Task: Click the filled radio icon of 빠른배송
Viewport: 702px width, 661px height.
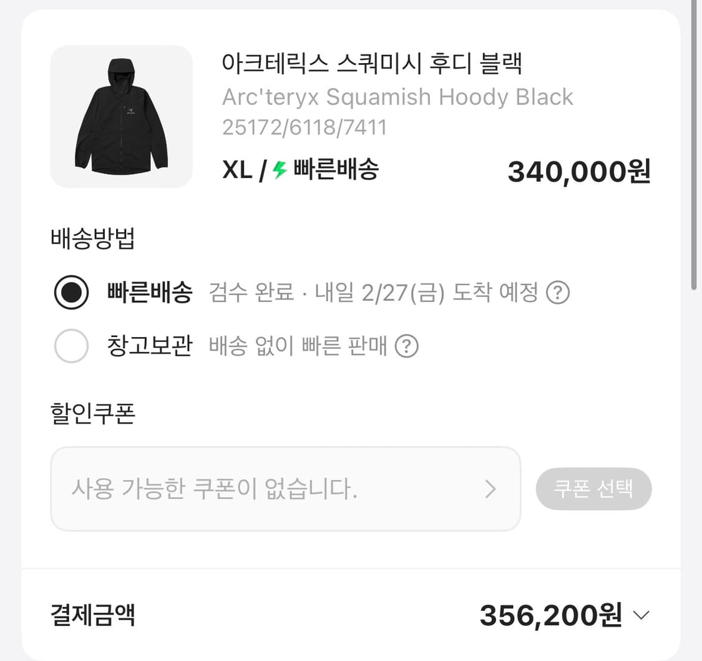Action: point(71,291)
